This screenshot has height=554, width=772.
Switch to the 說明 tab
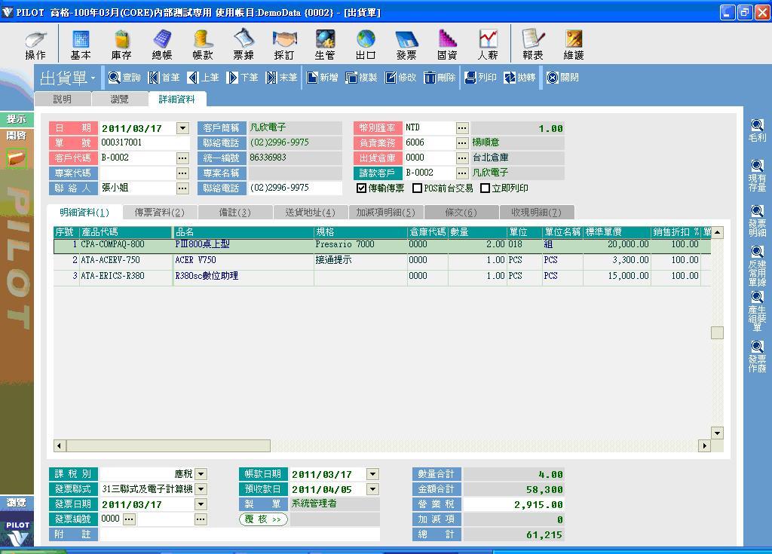(63, 99)
